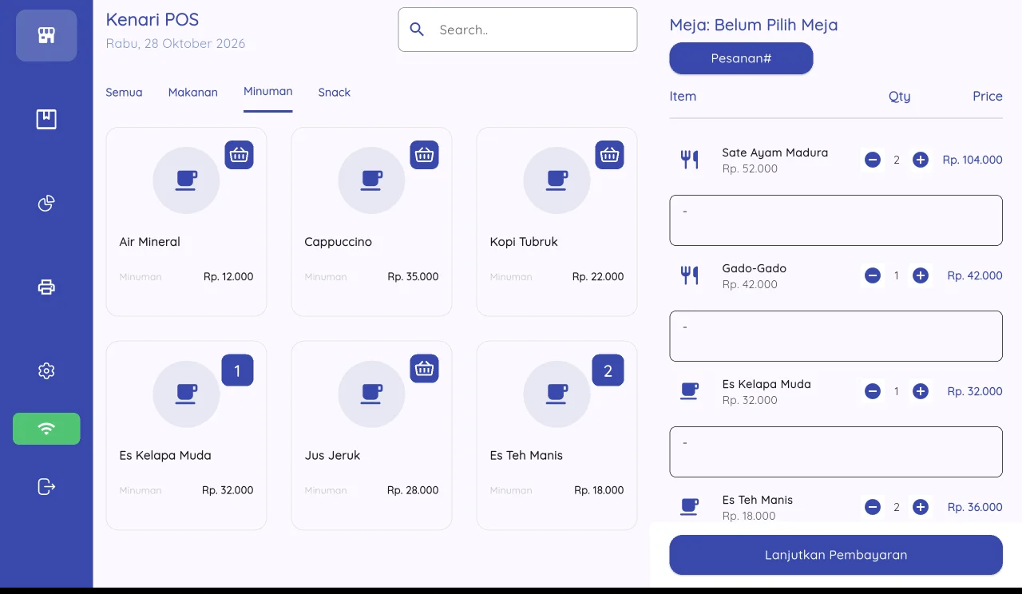Screen dimensions: 1022x594
Task: Decrease Gado-Gado quantity
Action: point(873,275)
